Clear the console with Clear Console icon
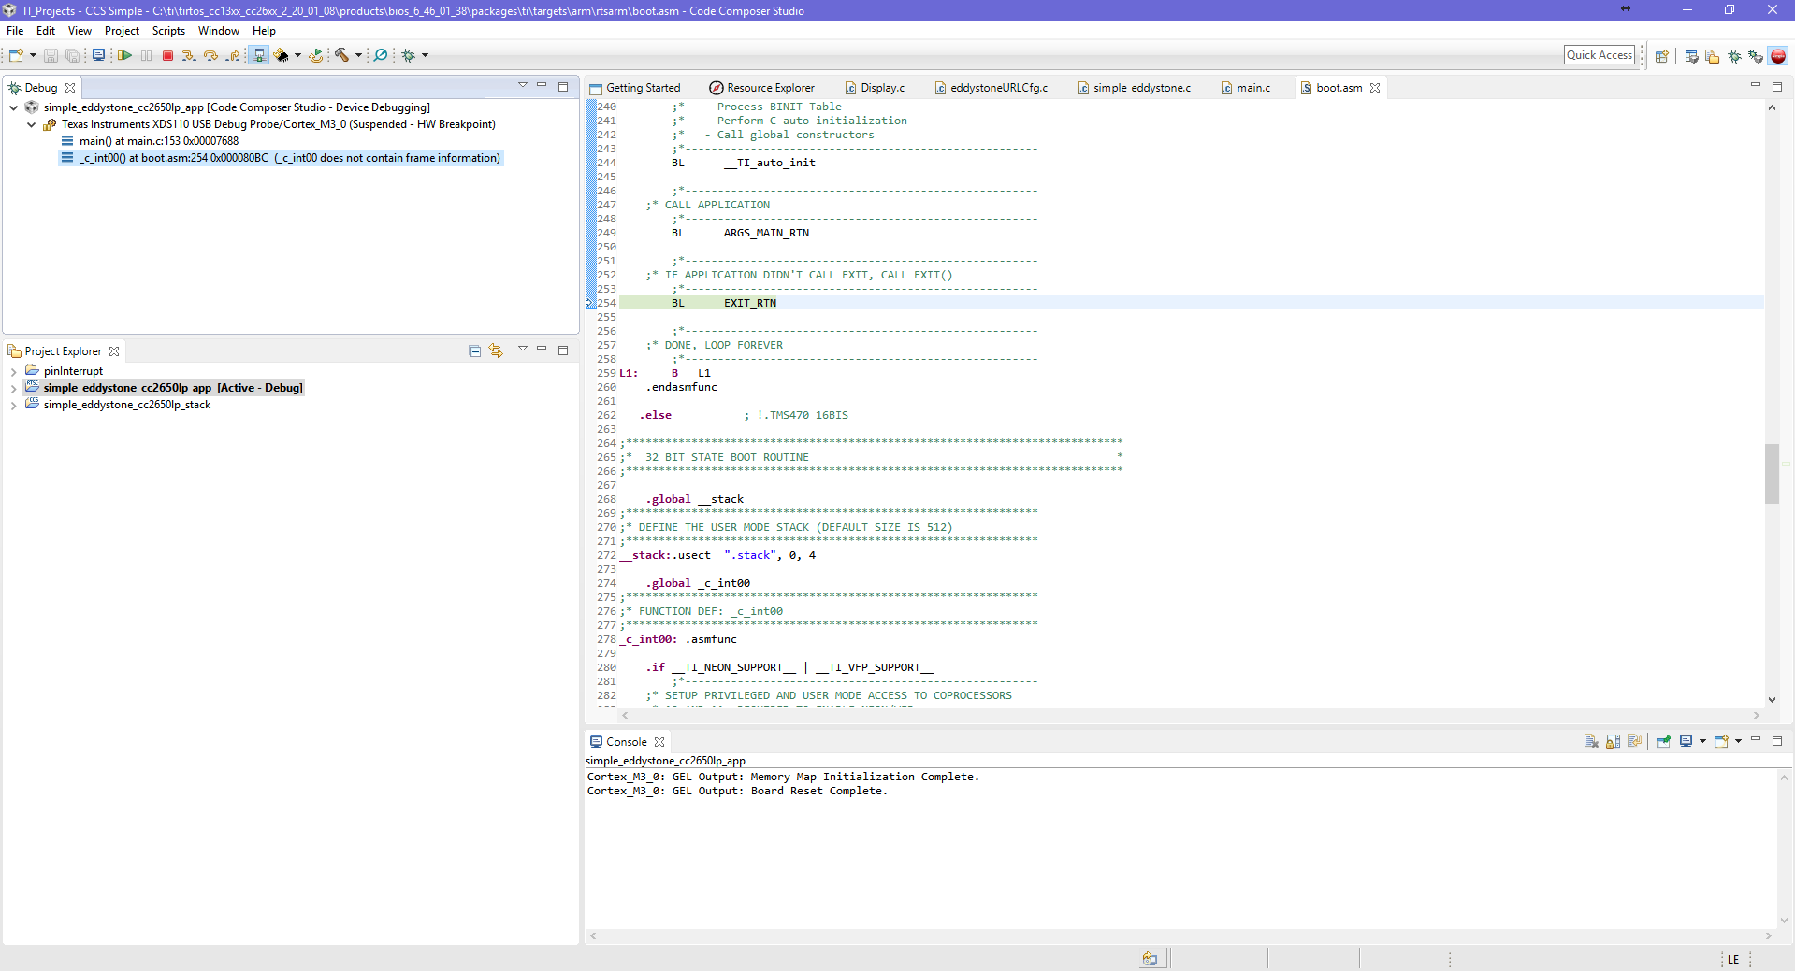The image size is (1795, 971). click(x=1591, y=741)
